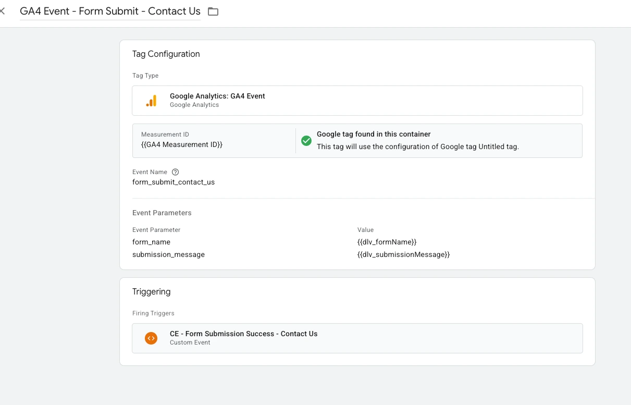Image resolution: width=631 pixels, height=405 pixels.
Task: Click the Event Parameters section label
Action: pos(162,213)
